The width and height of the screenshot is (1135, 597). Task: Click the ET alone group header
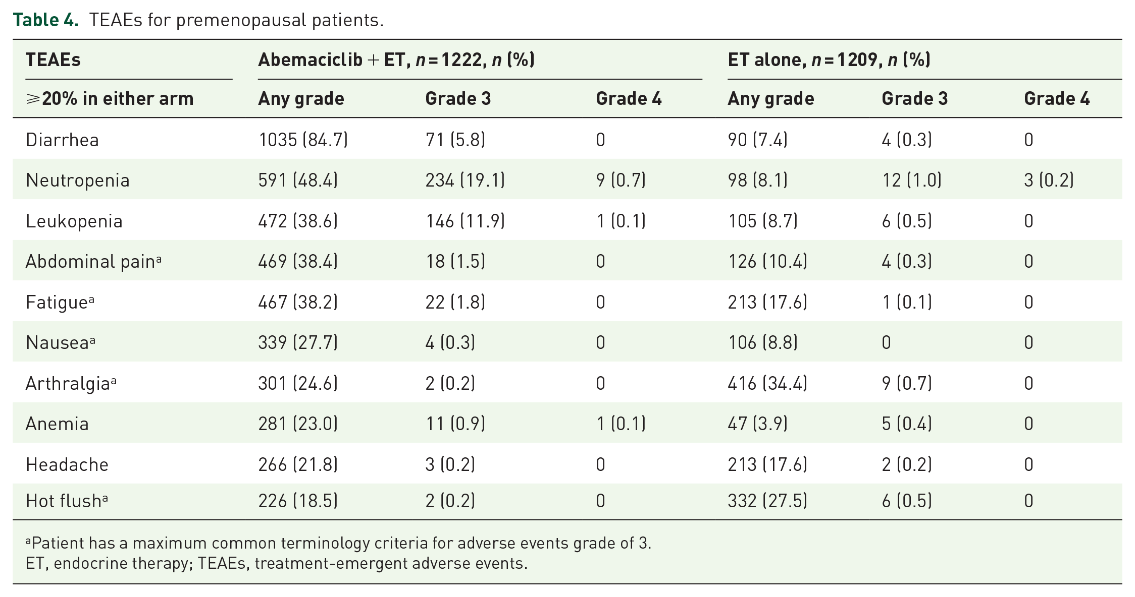click(x=829, y=59)
